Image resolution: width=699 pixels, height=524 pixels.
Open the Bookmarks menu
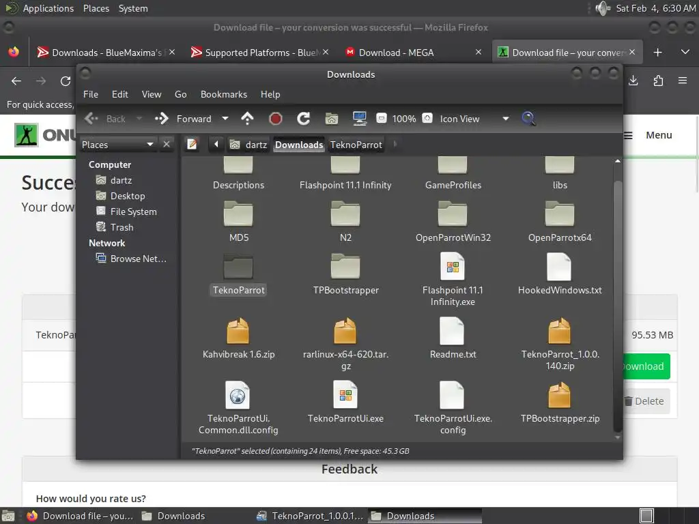coord(224,94)
